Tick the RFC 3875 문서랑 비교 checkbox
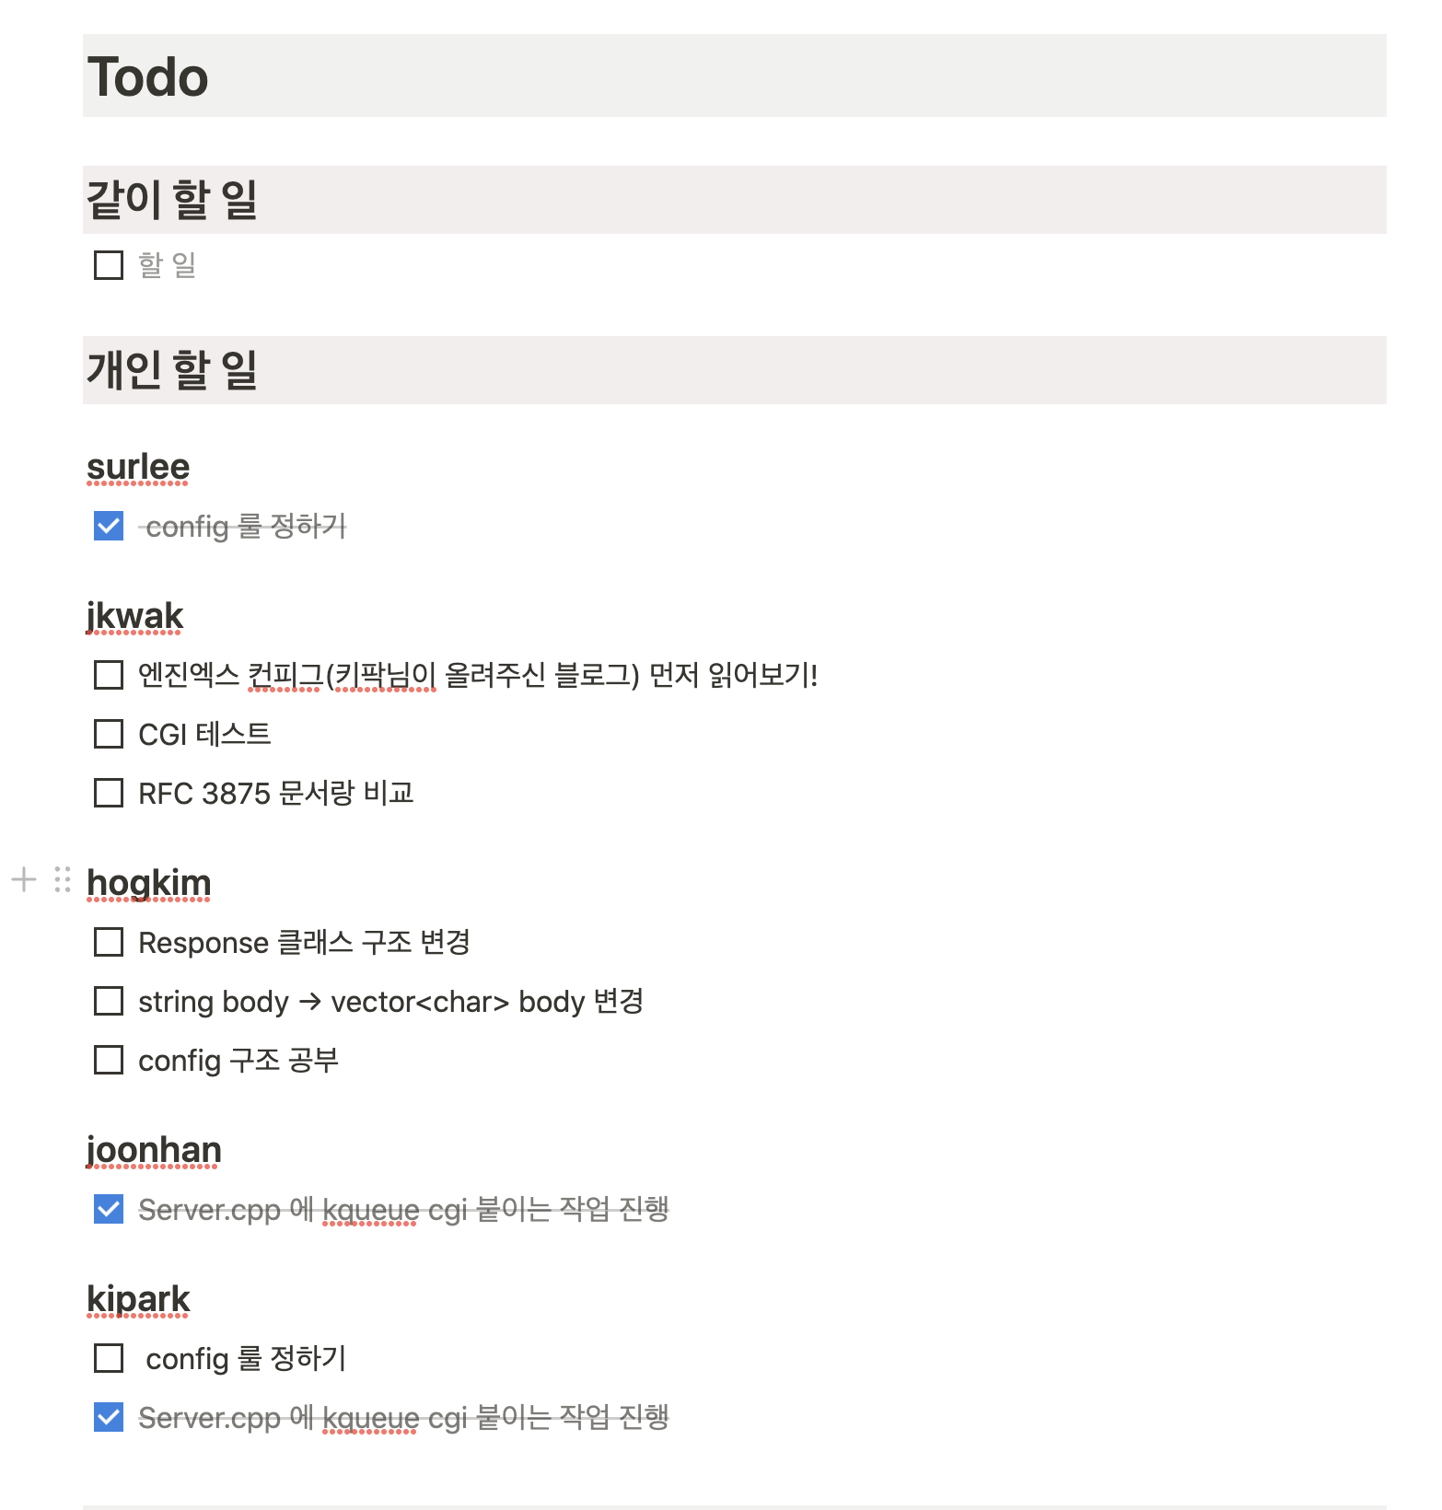1442x1510 pixels. pos(109,793)
